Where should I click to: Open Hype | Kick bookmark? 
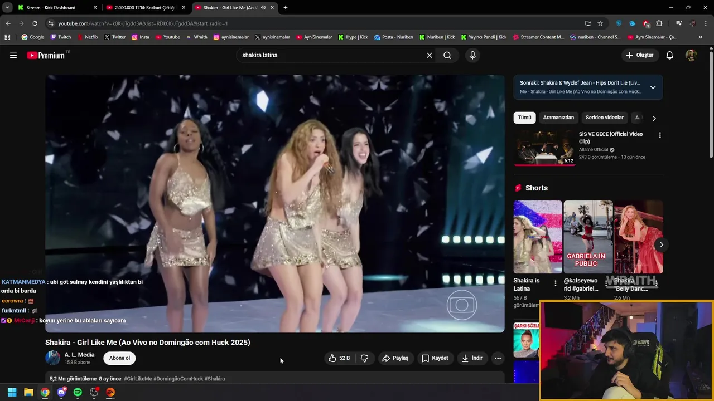point(353,37)
